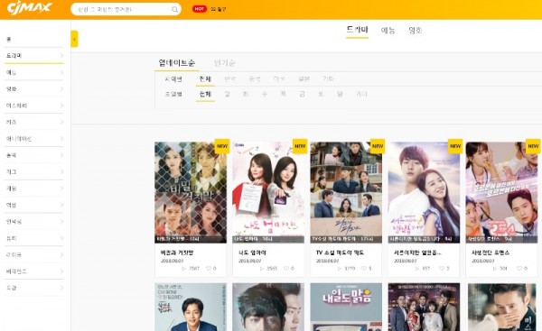Click the magnifier search icon

pyautogui.click(x=175, y=9)
